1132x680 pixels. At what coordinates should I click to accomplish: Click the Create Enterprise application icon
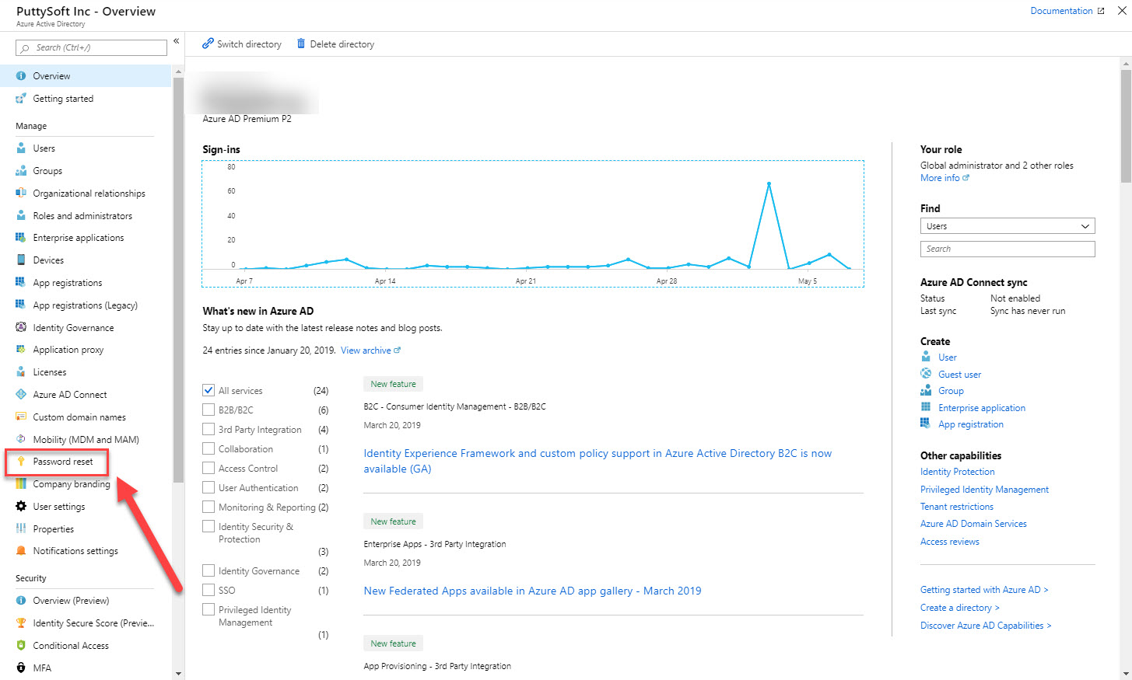pyautogui.click(x=926, y=407)
